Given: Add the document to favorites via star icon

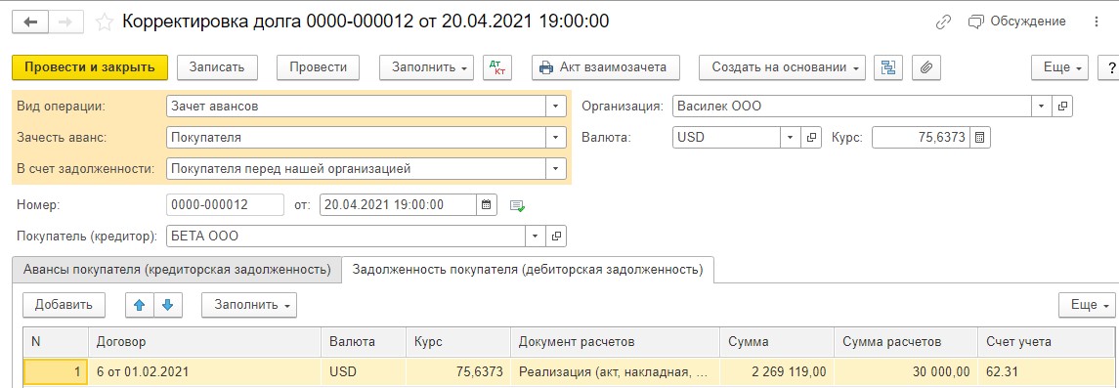Looking at the screenshot, I should coord(105,22).
